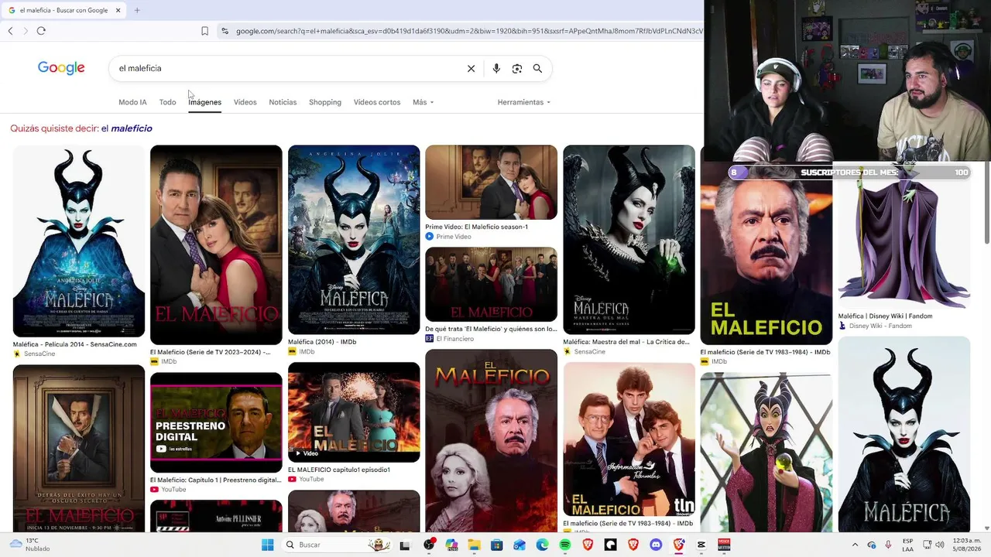Expand the 'Más' search filter dropdown
The width and height of the screenshot is (991, 557).
pos(423,102)
